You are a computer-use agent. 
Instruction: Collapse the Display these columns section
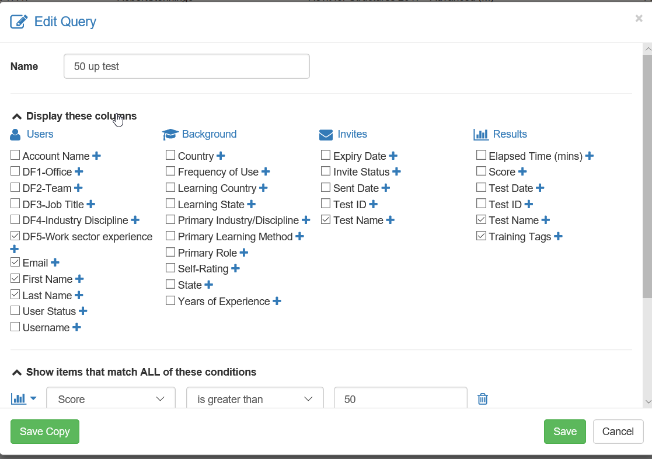(x=17, y=116)
